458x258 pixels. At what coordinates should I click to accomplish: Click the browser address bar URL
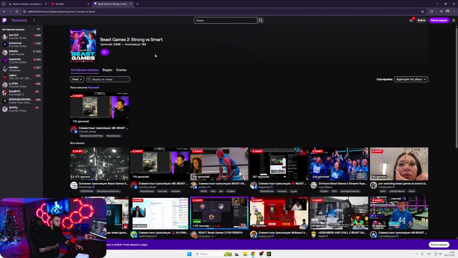click(62, 11)
